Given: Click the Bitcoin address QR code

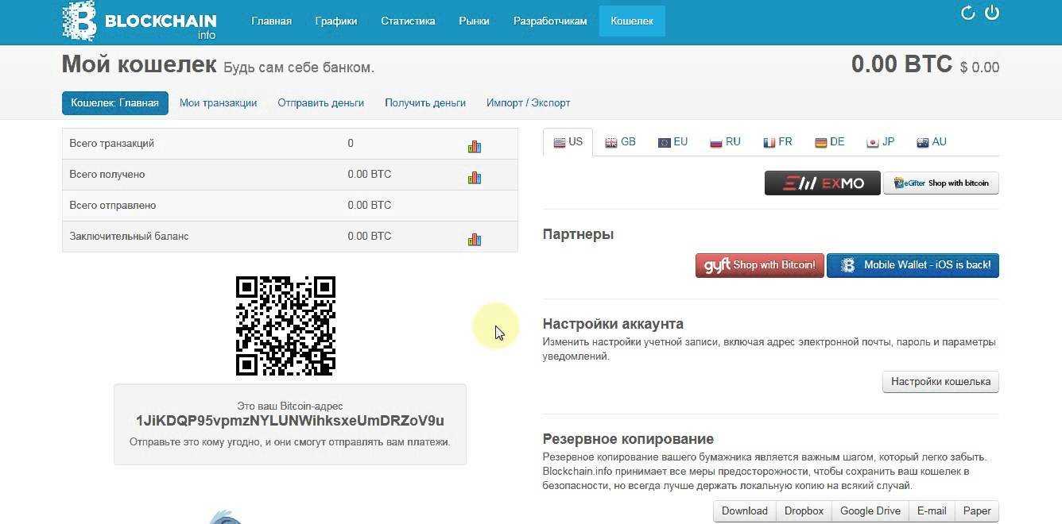Looking at the screenshot, I should (285, 326).
